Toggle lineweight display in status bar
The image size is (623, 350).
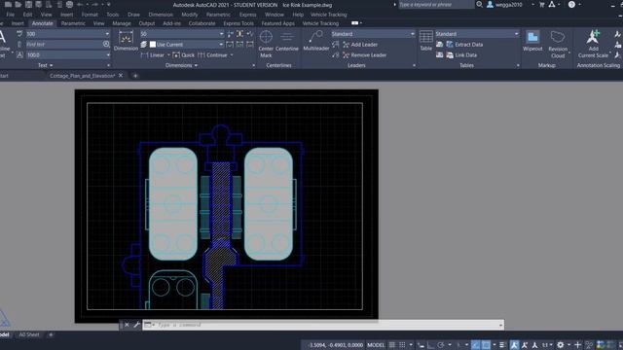click(x=502, y=345)
